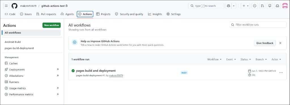Expand the Workflow filter dropdown
Screen dimensions: 290x105
pyautogui.click(x=214, y=59)
